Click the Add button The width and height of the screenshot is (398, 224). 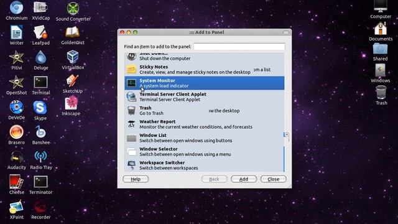point(244,179)
